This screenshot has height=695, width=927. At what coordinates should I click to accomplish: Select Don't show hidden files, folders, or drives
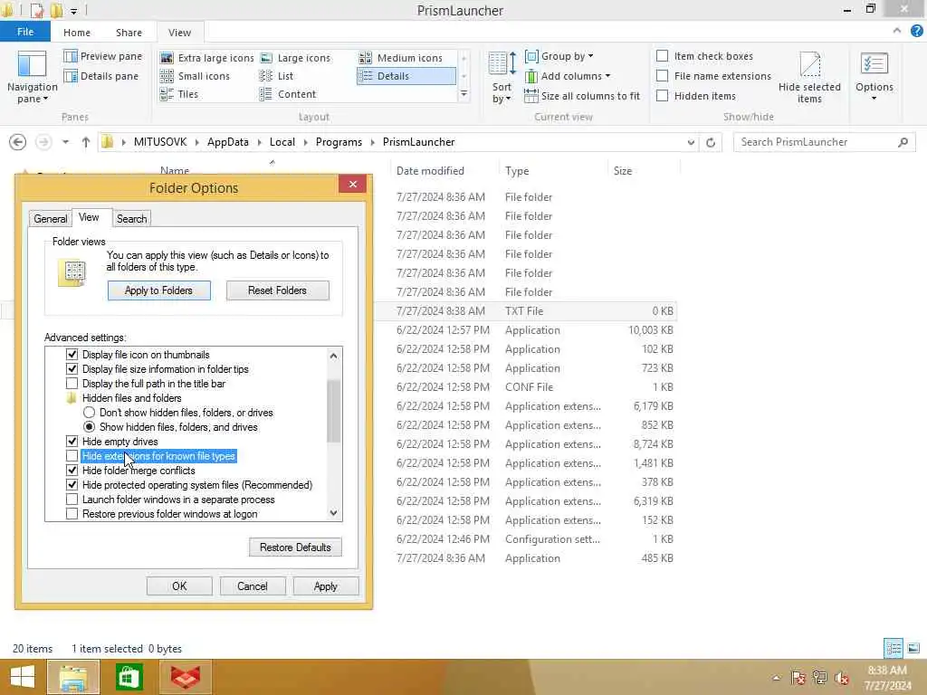point(89,413)
